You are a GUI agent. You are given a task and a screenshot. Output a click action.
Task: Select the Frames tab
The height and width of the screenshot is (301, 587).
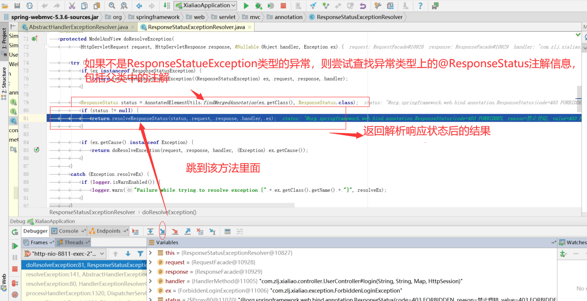click(x=38, y=242)
